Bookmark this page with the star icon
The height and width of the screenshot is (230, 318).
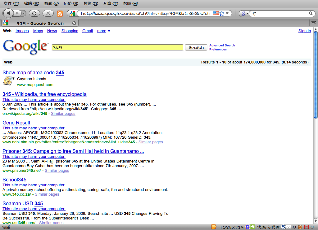(222, 13)
